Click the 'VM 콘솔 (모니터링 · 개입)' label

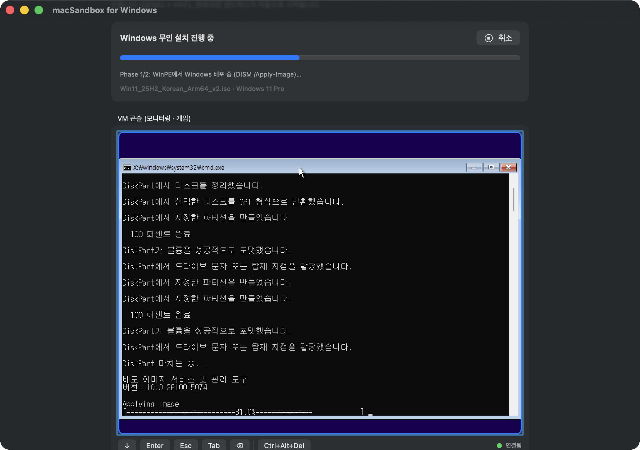click(x=154, y=118)
